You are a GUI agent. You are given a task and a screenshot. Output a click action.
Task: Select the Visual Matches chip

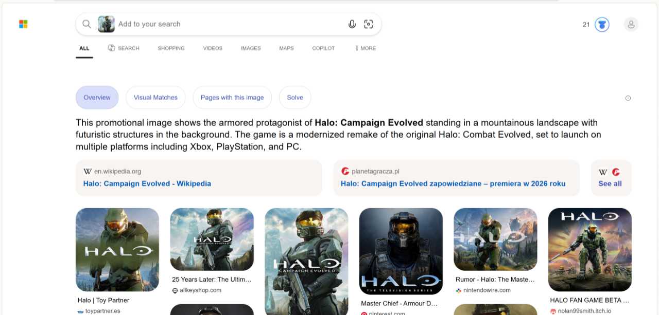(155, 98)
